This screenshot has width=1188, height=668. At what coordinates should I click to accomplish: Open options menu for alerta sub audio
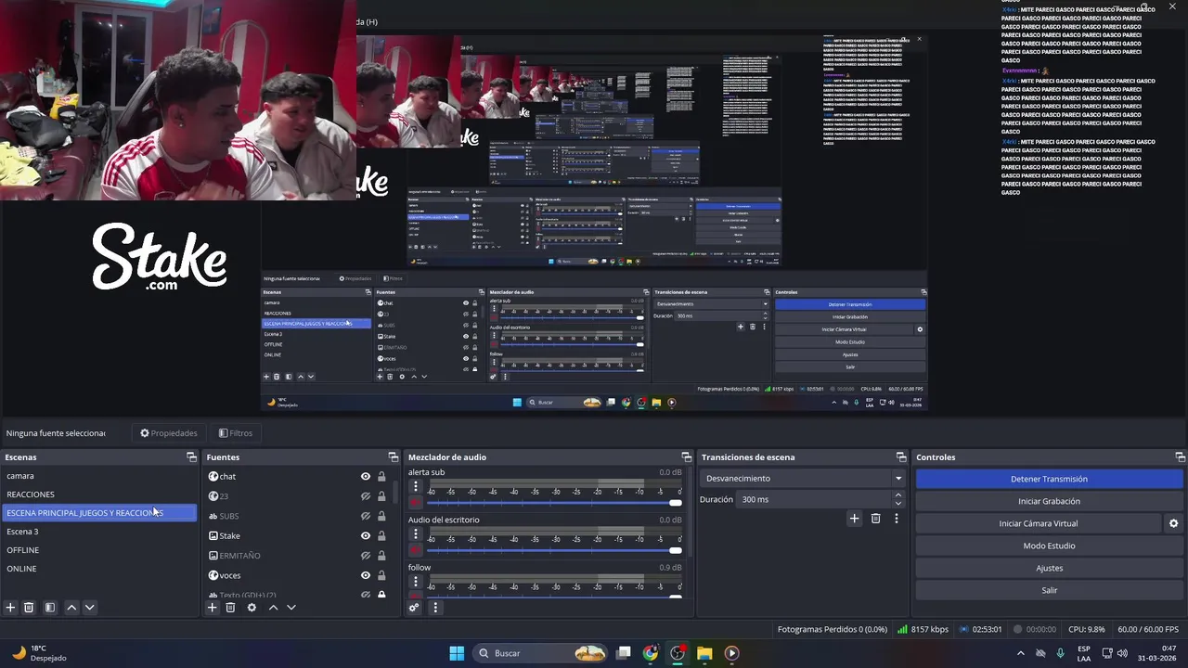click(x=416, y=486)
